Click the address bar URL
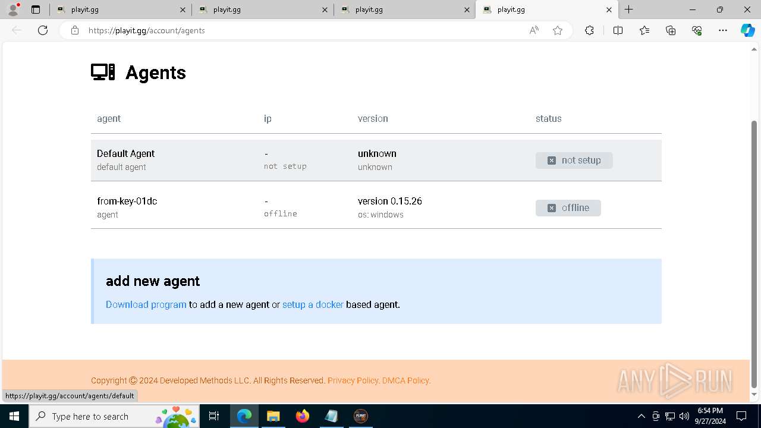Screen dimensions: 761x428 point(146,30)
